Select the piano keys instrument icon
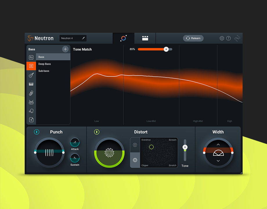Image resolution: width=267 pixels, height=209 pixels. click(31, 84)
